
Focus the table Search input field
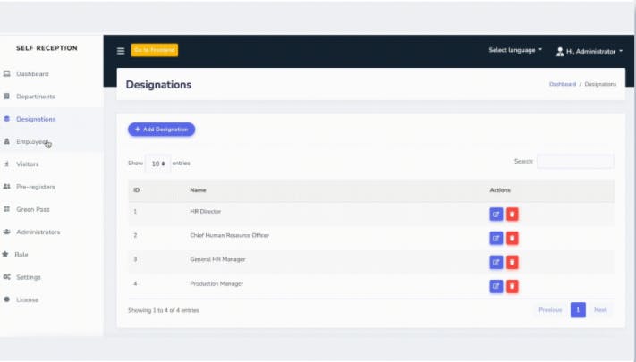pyautogui.click(x=575, y=162)
